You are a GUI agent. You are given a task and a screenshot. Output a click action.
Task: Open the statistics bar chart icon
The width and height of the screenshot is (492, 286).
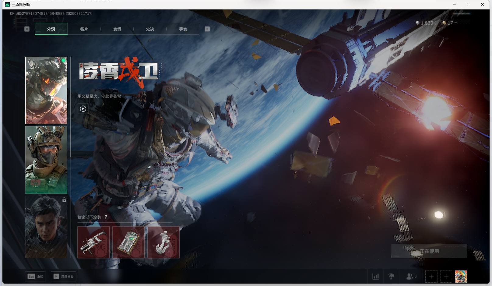point(376,277)
